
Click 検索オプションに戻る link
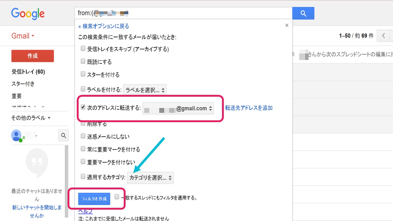point(104,26)
